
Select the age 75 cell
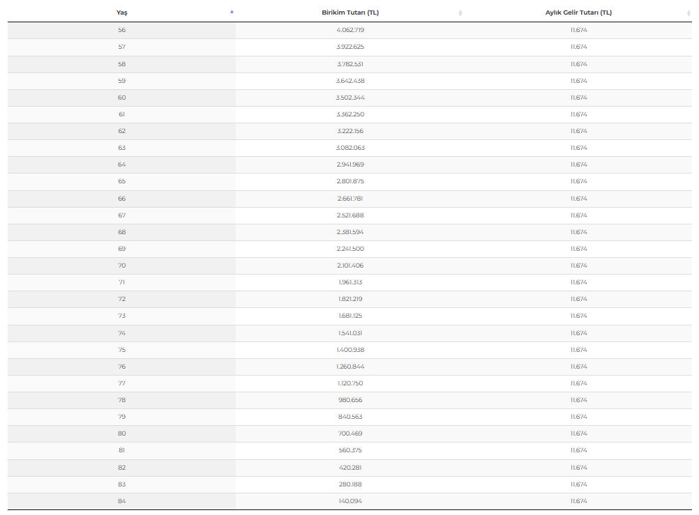(x=121, y=350)
